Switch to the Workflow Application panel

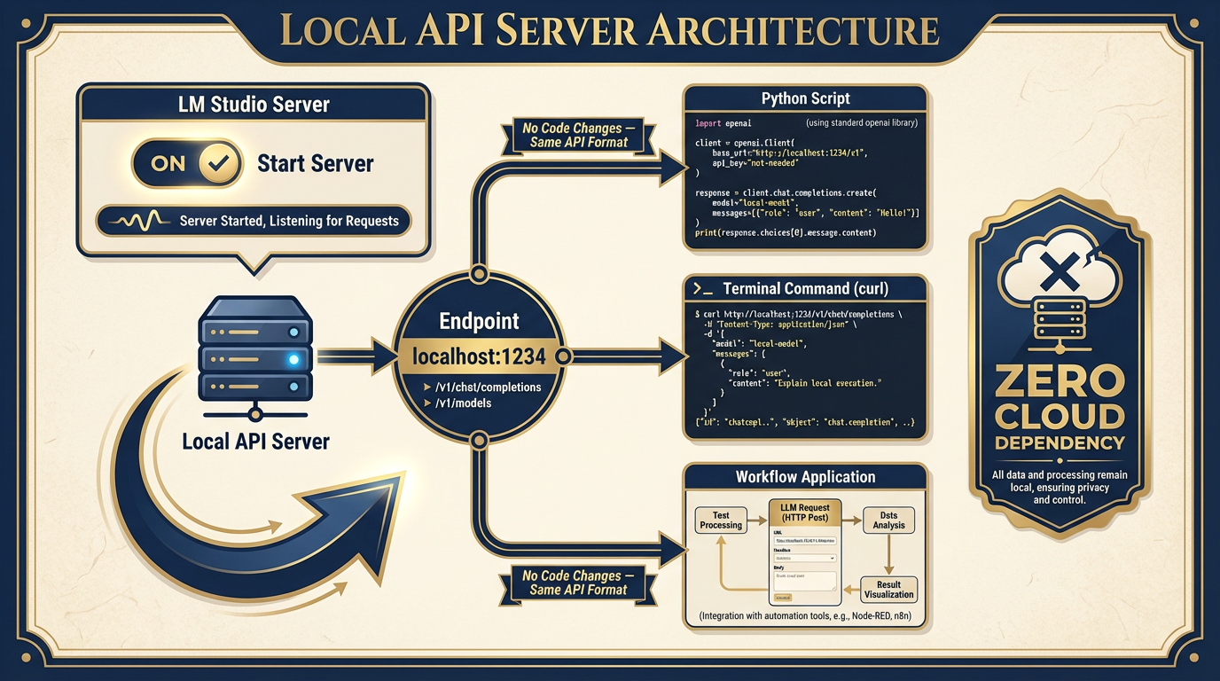coord(804,476)
